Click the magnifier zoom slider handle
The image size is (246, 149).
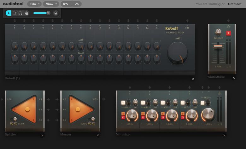pos(48,13)
